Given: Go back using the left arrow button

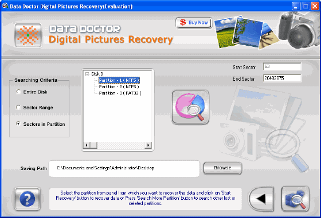Looking at the screenshot, I should (261, 199).
